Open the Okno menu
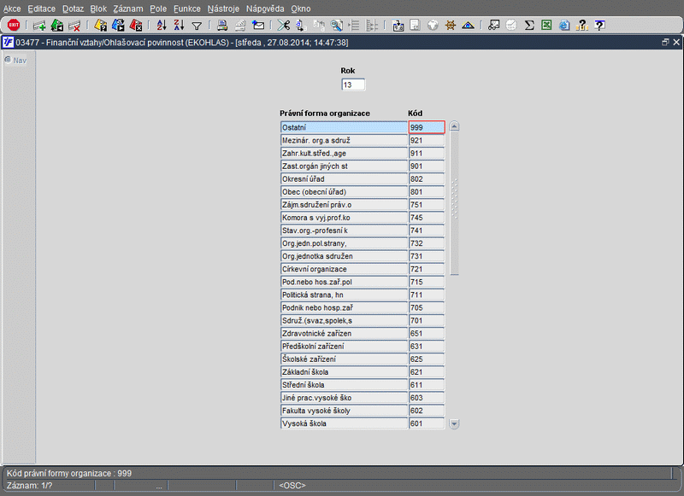The image size is (684, 496). click(301, 9)
